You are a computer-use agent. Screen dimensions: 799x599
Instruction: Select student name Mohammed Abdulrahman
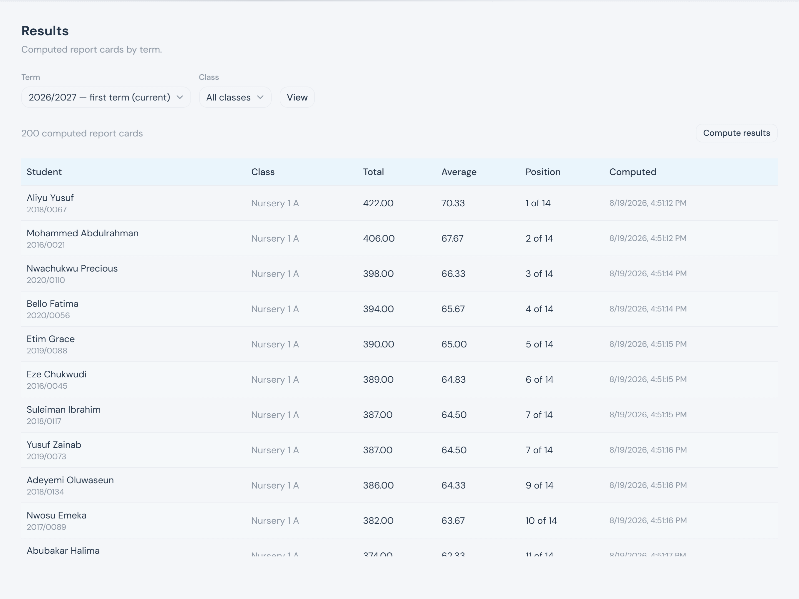click(83, 233)
